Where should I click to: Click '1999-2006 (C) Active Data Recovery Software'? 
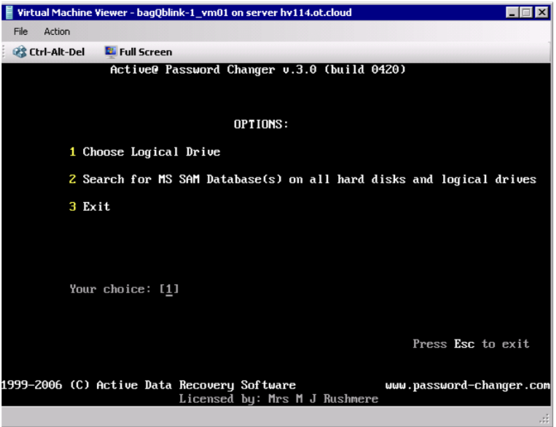(148, 386)
